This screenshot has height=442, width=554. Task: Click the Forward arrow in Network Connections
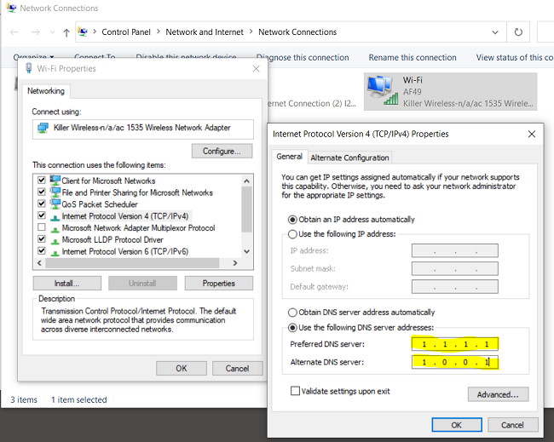(36, 32)
